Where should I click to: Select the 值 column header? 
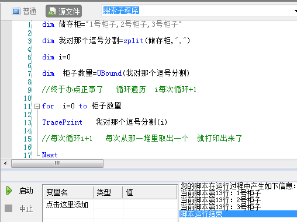pos(150,192)
